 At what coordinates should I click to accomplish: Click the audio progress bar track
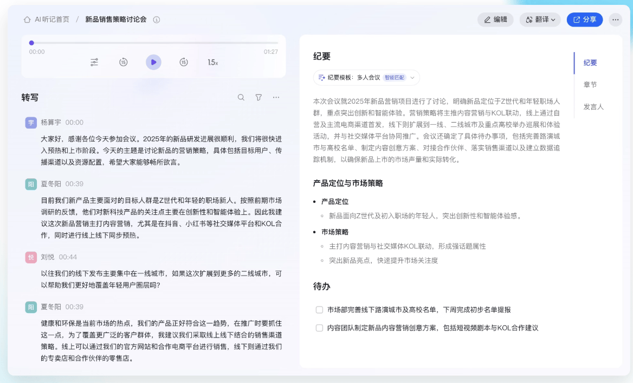pos(154,43)
